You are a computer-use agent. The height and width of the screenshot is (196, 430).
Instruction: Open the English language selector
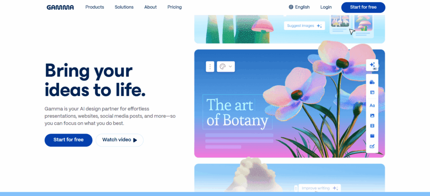302,7
